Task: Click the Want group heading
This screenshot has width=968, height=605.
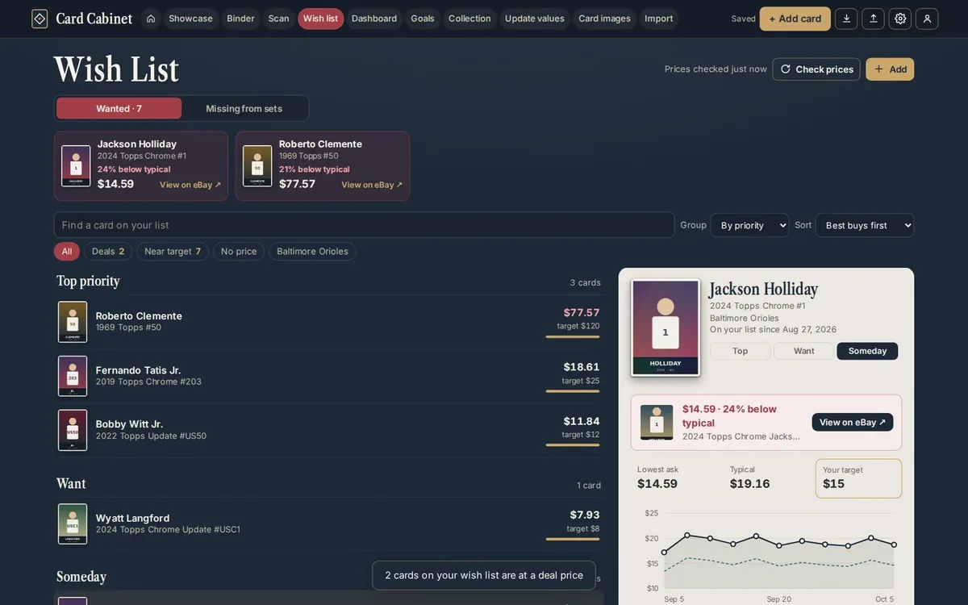Action: click(71, 483)
